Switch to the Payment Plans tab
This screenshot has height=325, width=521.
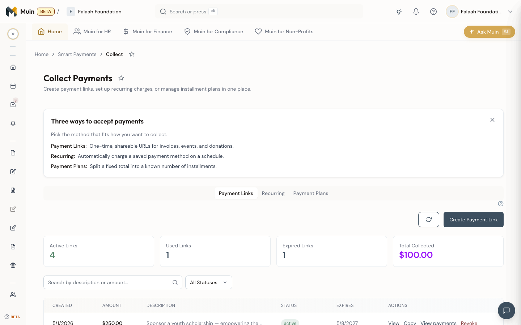[311, 193]
